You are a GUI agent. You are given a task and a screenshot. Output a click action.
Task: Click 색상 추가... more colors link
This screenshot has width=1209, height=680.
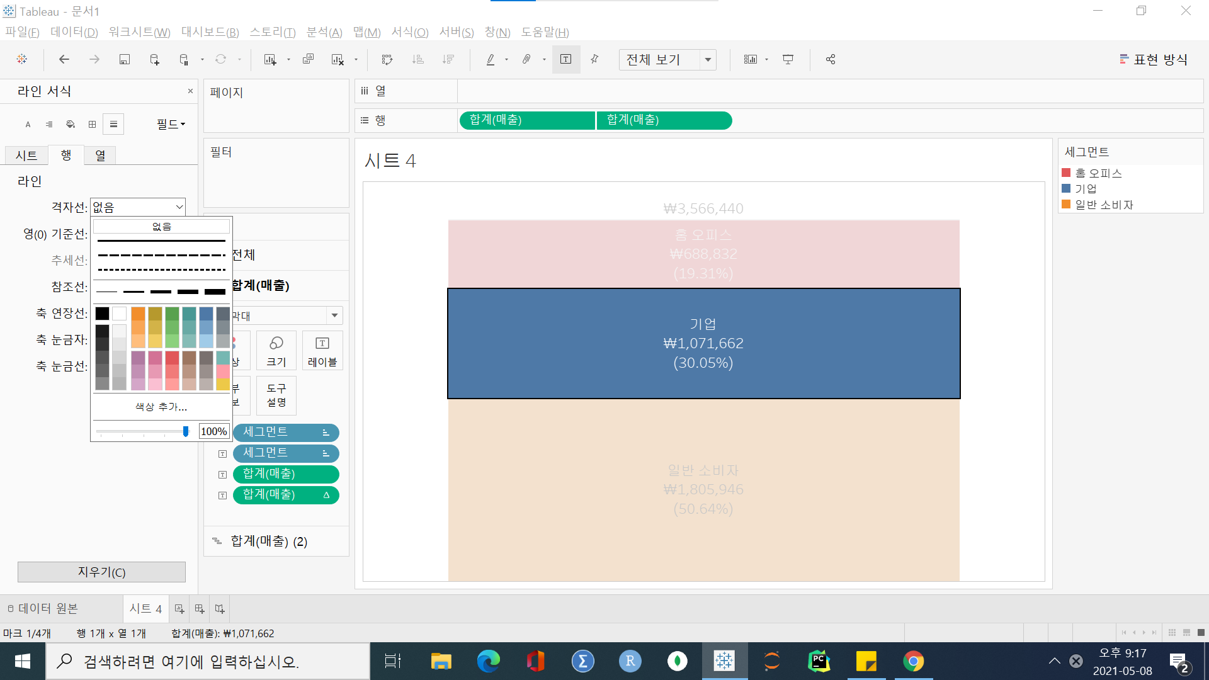click(x=161, y=407)
